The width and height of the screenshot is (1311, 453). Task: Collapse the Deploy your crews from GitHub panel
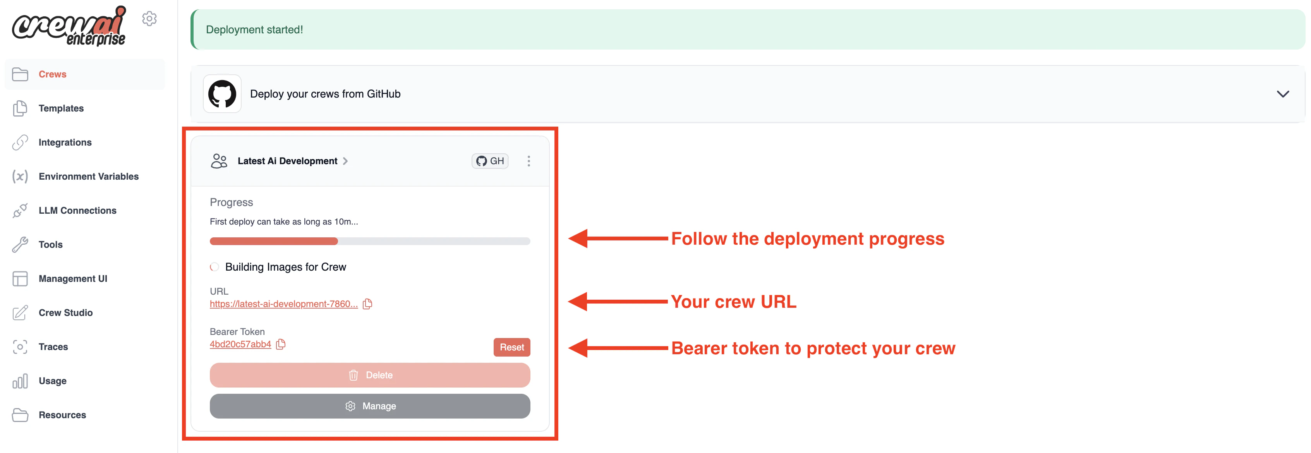[x=1283, y=94]
